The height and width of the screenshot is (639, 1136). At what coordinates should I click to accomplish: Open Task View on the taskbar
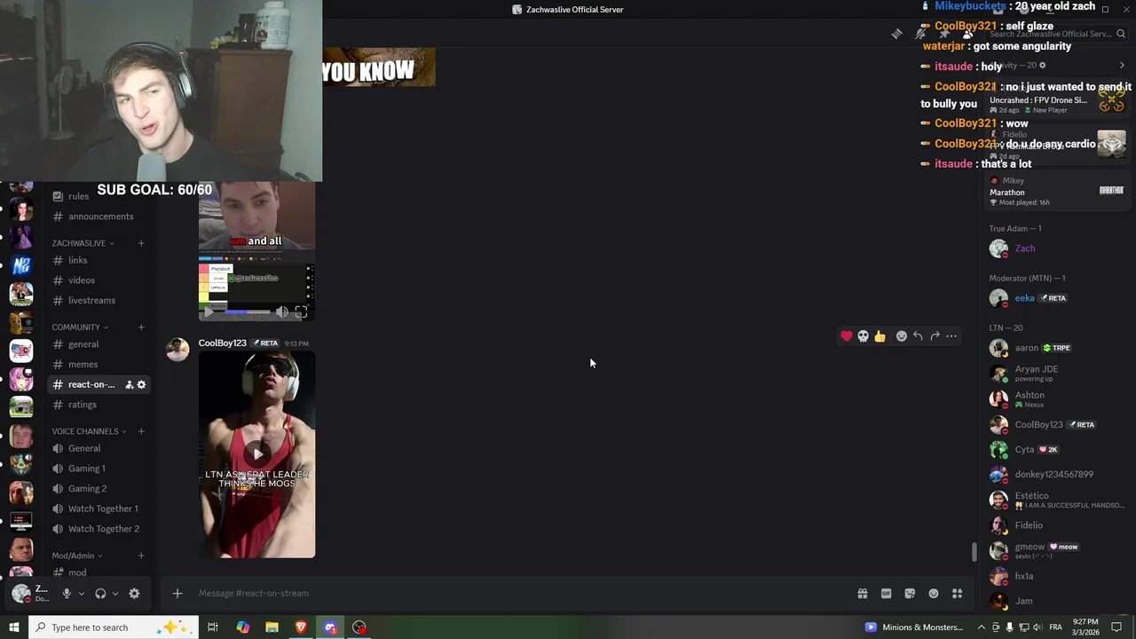[213, 627]
